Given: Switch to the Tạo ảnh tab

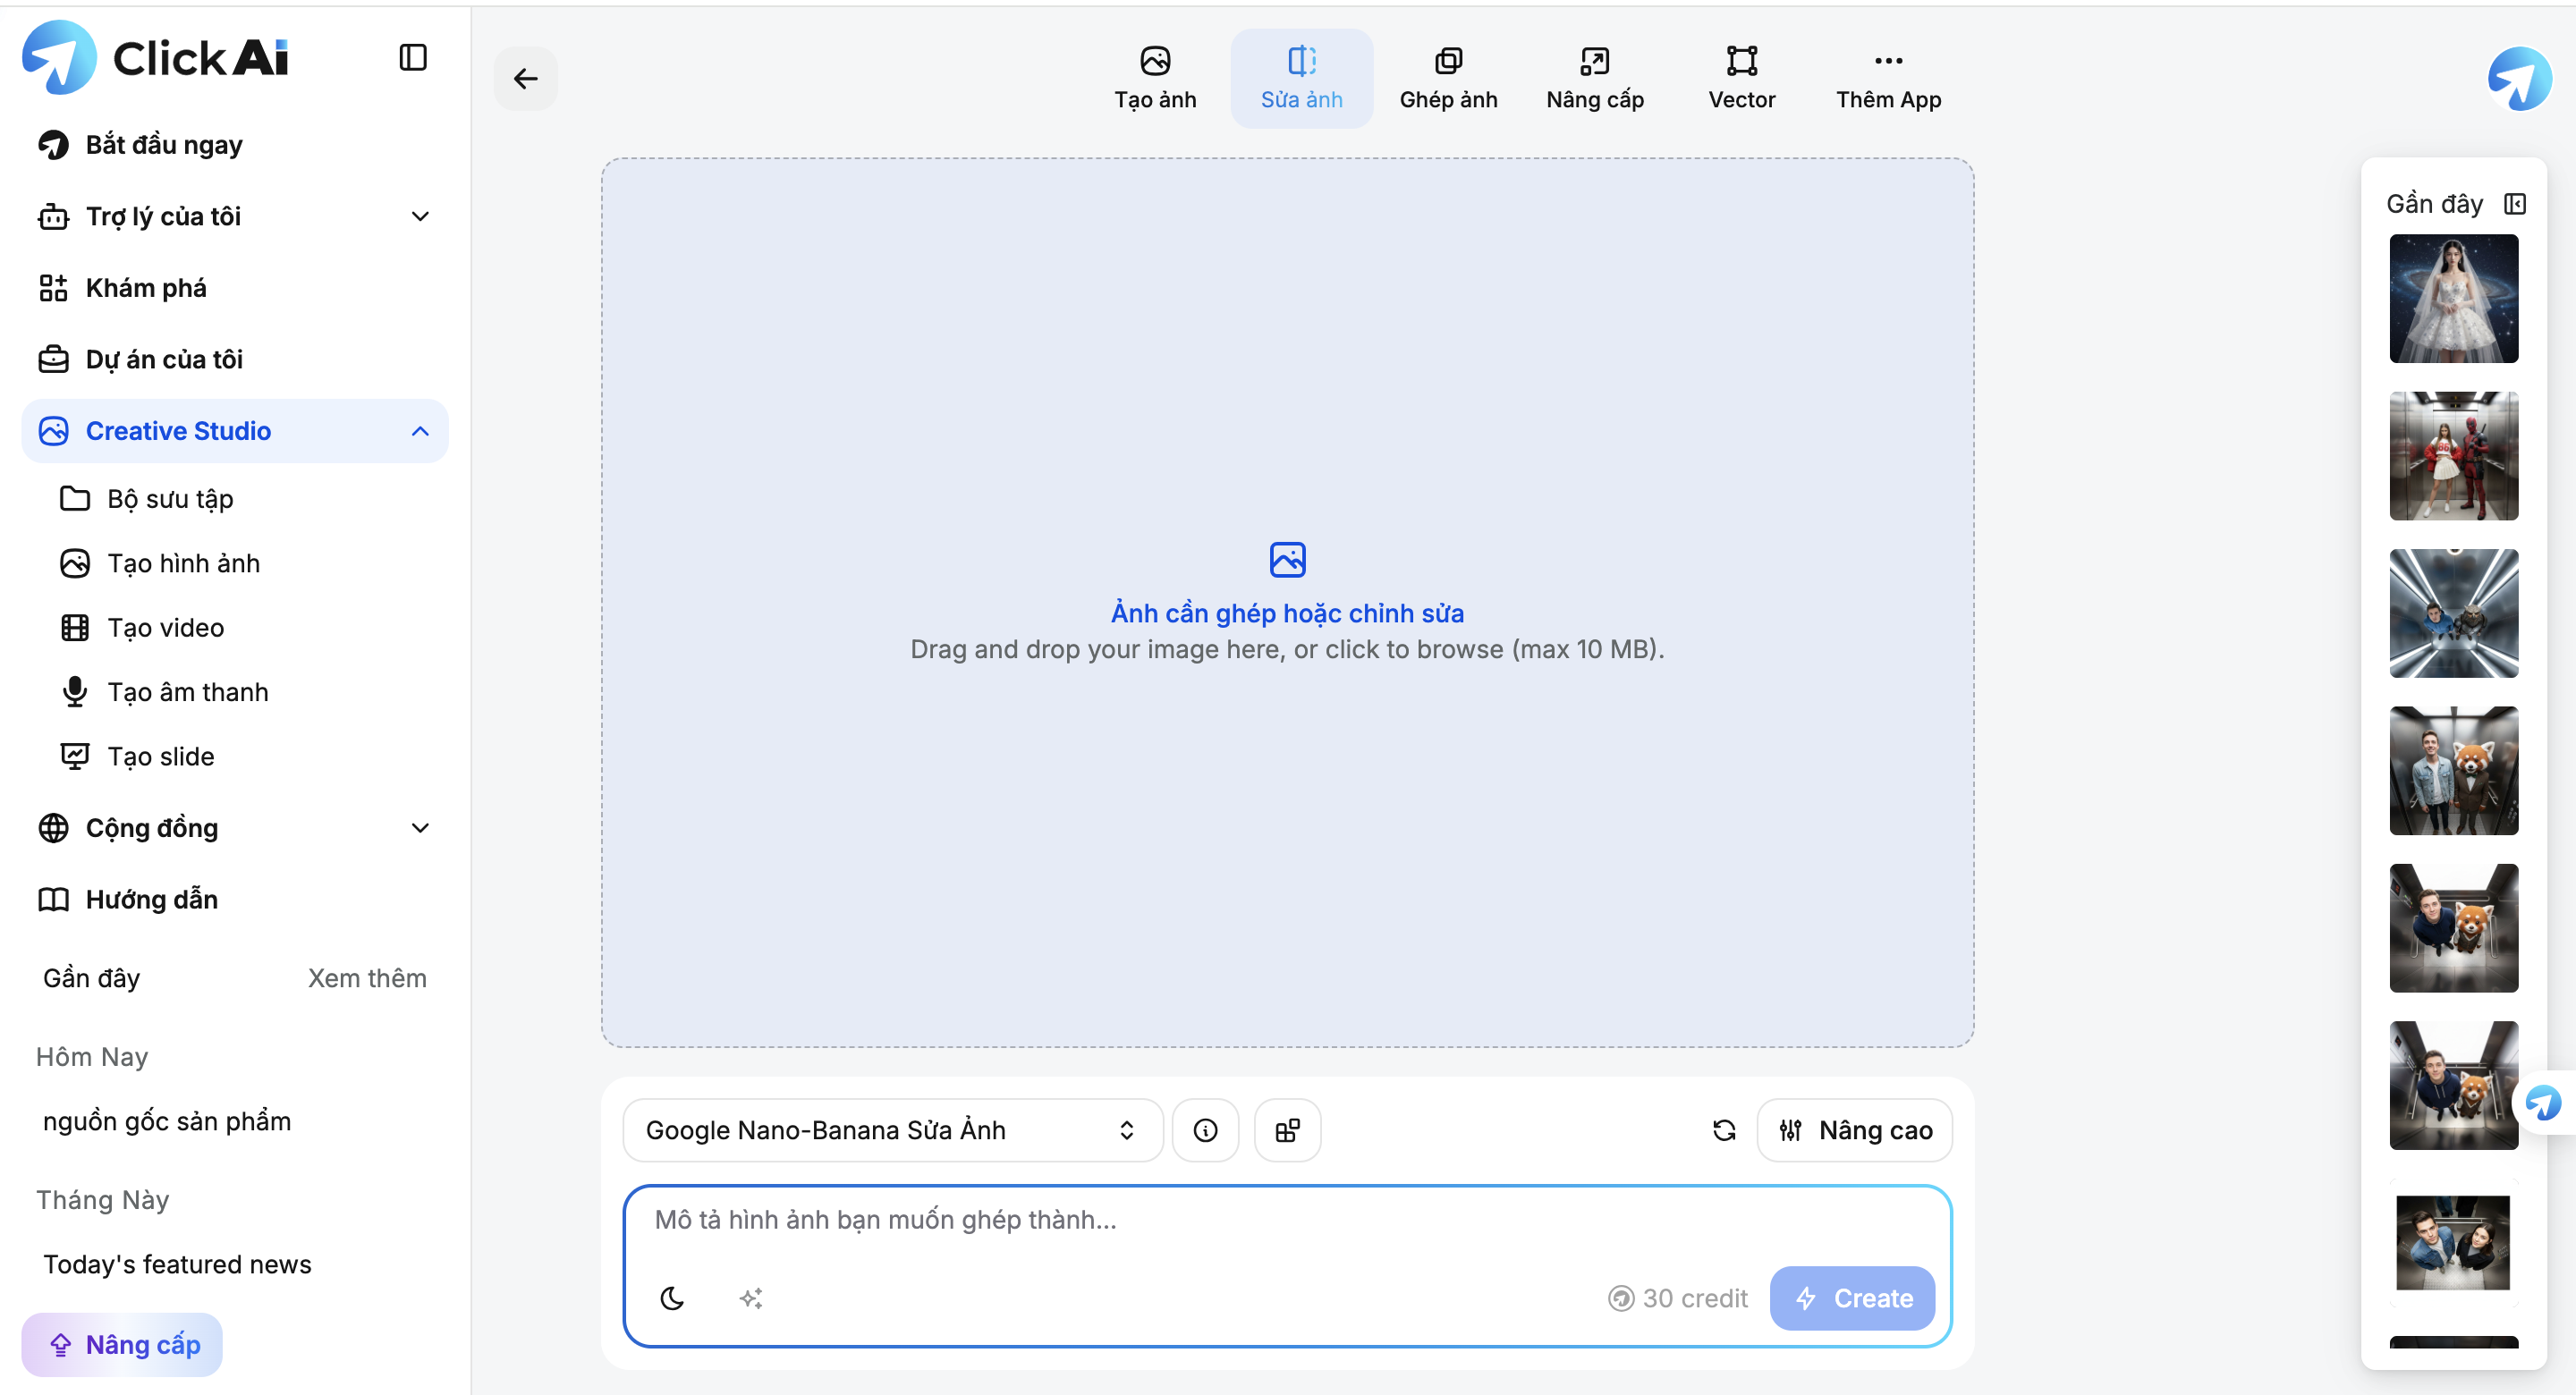Looking at the screenshot, I should [1155, 78].
